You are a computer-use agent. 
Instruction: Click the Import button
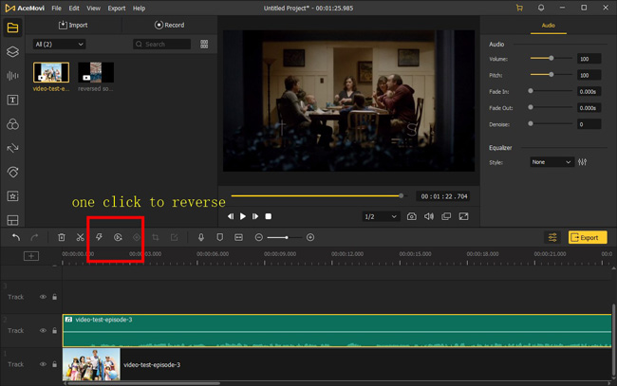tap(73, 25)
